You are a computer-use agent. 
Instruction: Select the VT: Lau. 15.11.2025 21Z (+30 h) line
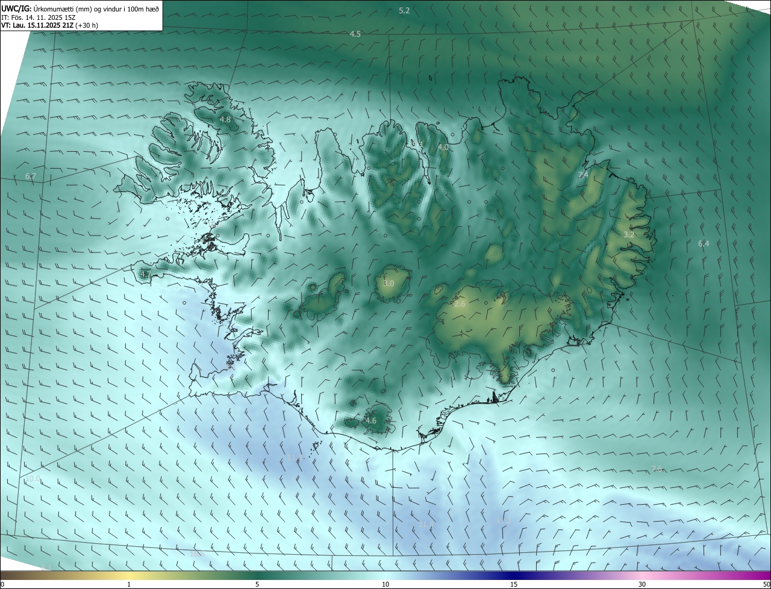(49, 25)
